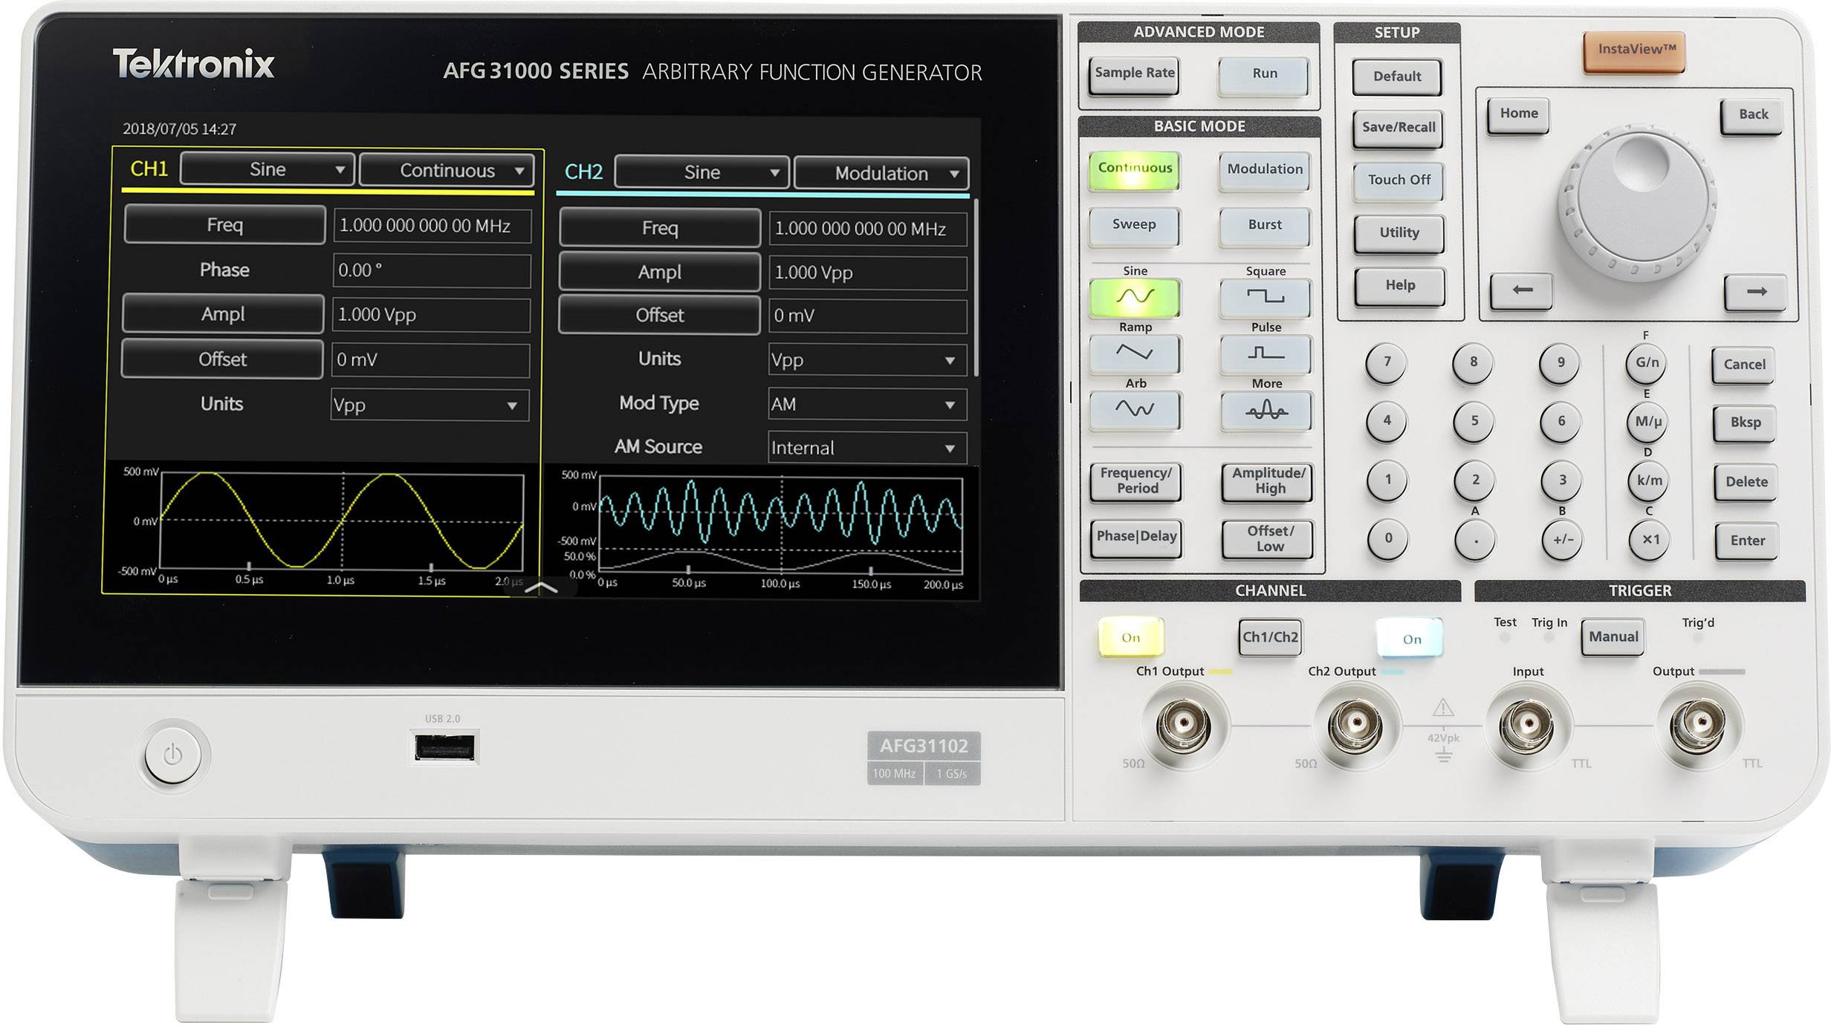The height and width of the screenshot is (1025, 1831).
Task: Pick the Arb waveform icon
Action: (x=1135, y=411)
